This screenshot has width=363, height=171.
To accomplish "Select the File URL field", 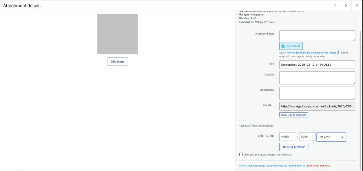I will [x=317, y=106].
